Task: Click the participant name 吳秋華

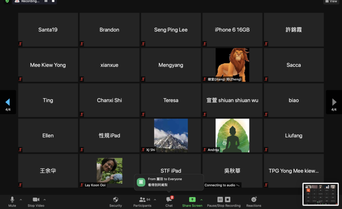Action: [232, 171]
